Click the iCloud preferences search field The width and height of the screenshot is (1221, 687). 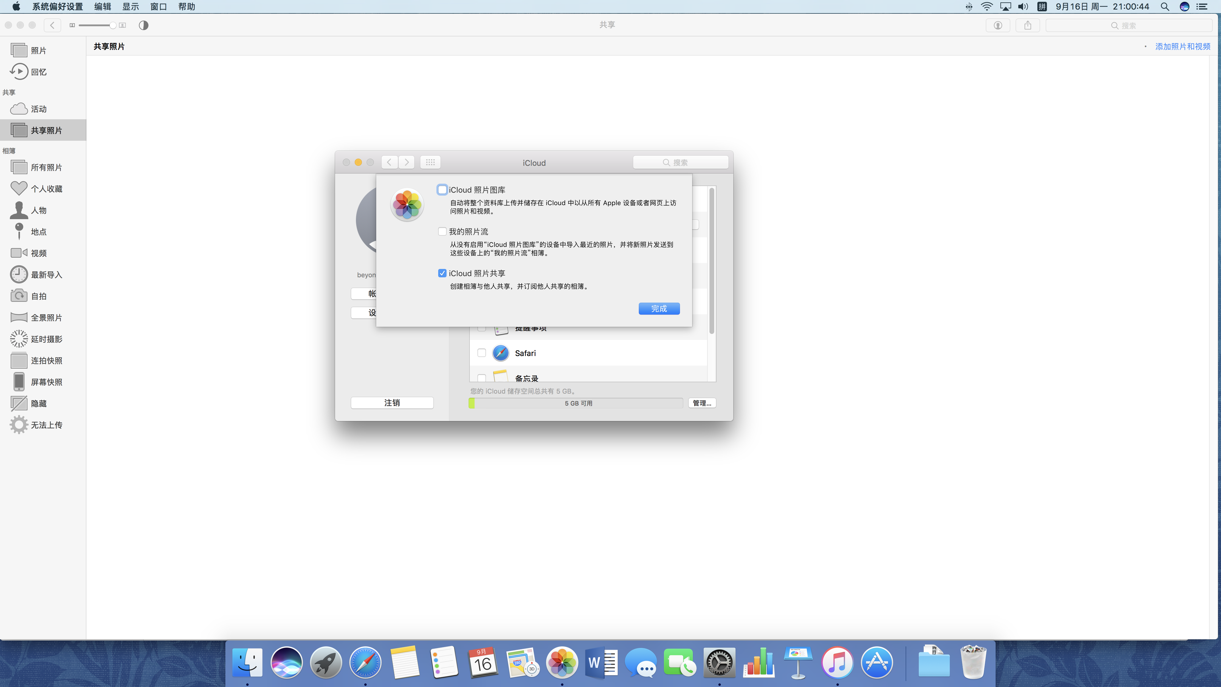pyautogui.click(x=680, y=162)
